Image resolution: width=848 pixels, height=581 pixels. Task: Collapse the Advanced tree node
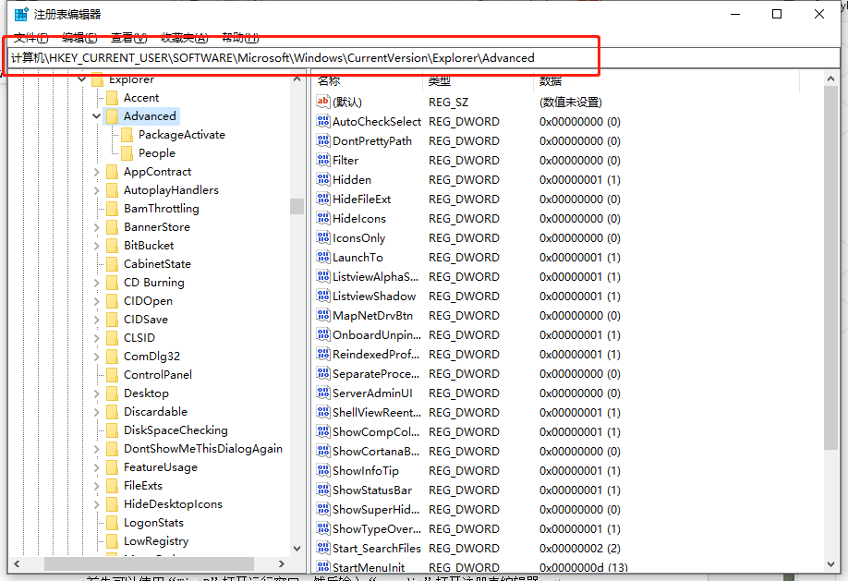(x=97, y=116)
